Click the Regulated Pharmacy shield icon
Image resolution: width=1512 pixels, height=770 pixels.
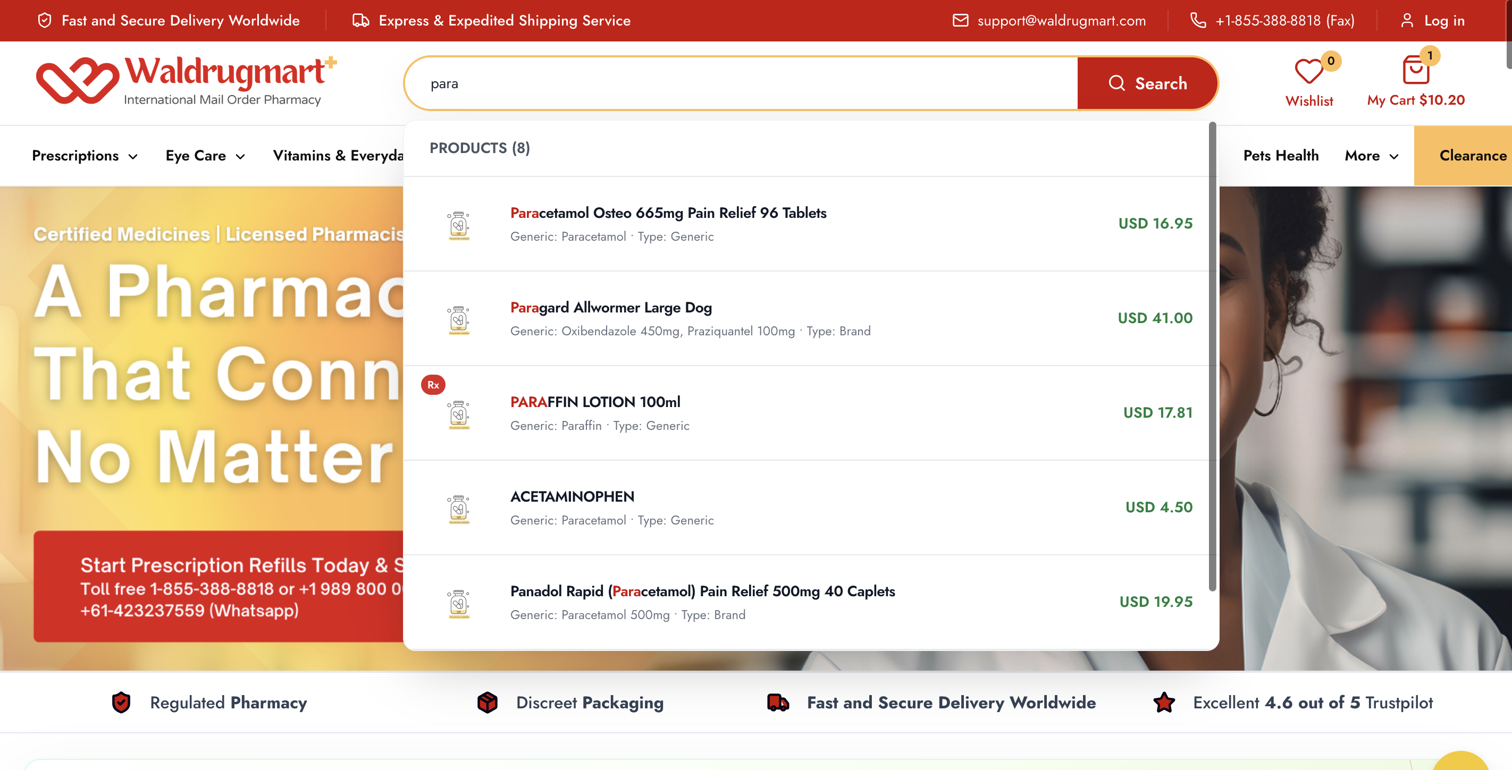pos(121,703)
